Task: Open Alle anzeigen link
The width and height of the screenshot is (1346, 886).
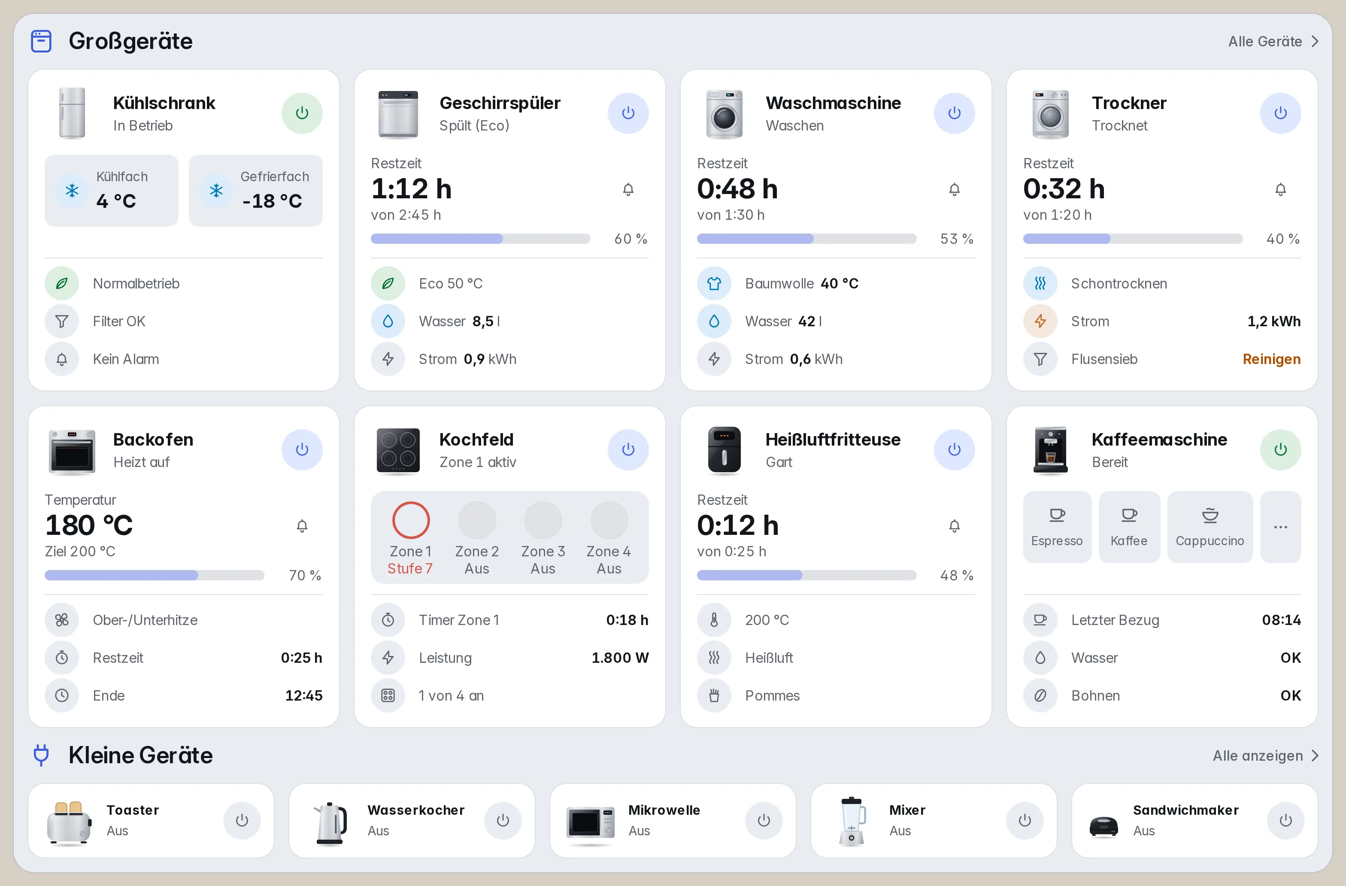Action: point(1266,756)
